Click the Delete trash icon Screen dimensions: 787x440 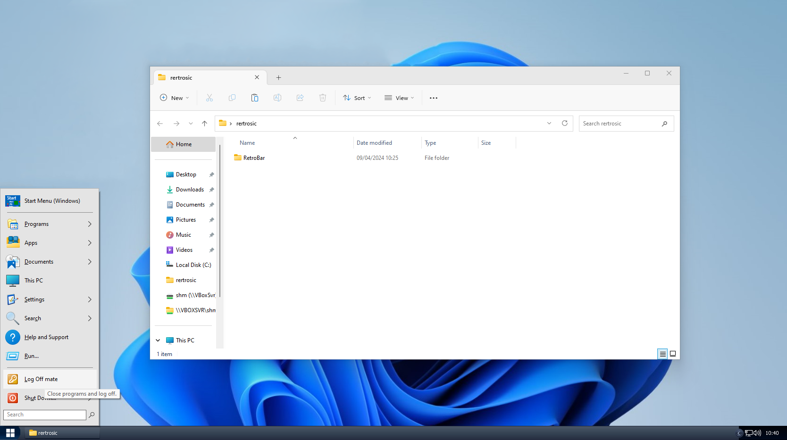(323, 98)
